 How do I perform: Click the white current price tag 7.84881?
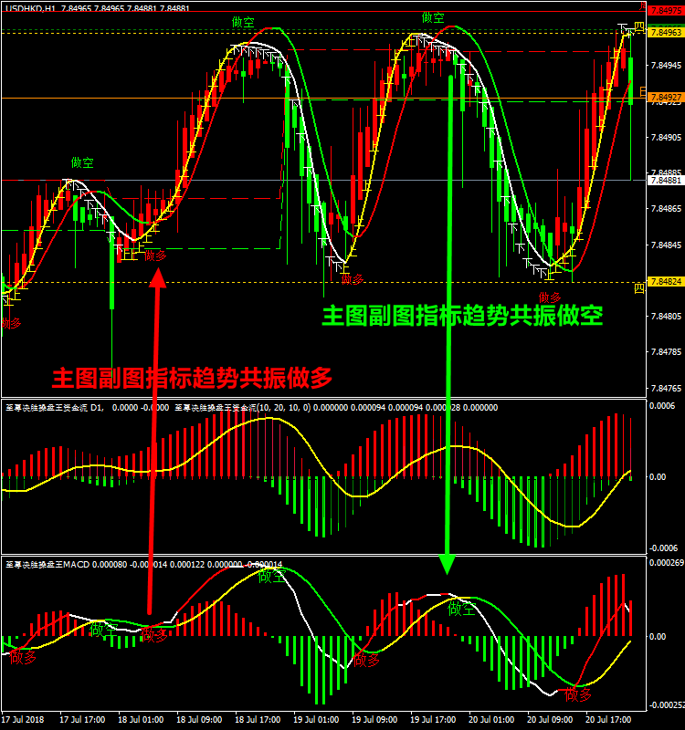tap(663, 181)
